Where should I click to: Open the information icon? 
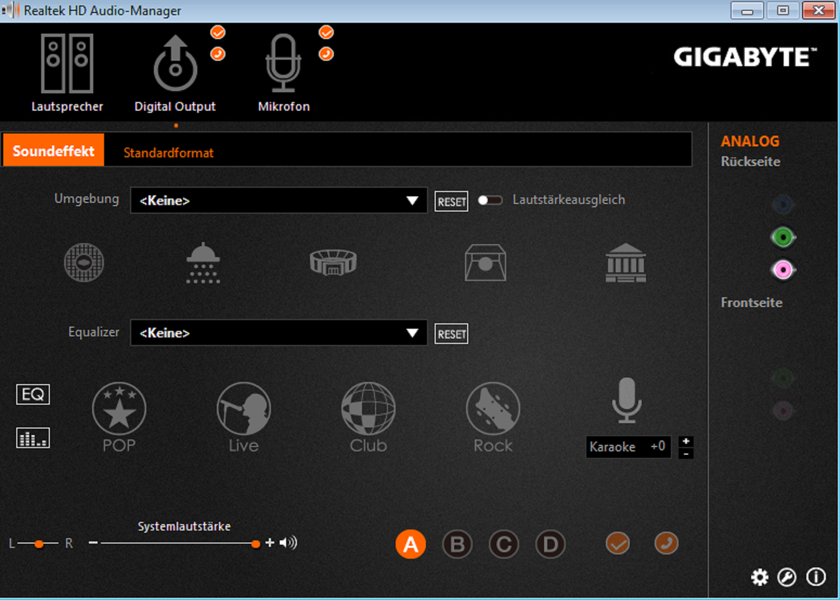tap(816, 577)
